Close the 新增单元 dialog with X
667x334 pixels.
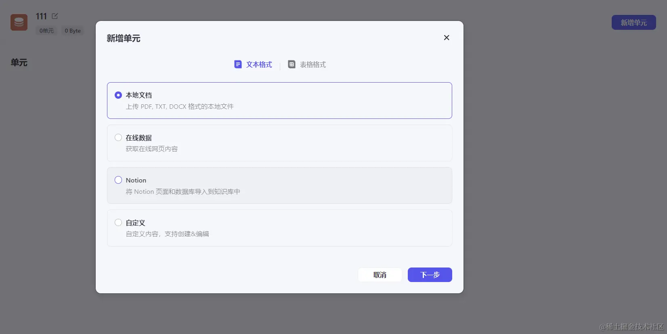click(447, 37)
